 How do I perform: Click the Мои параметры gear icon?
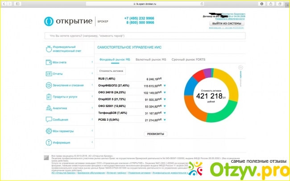point(48,131)
